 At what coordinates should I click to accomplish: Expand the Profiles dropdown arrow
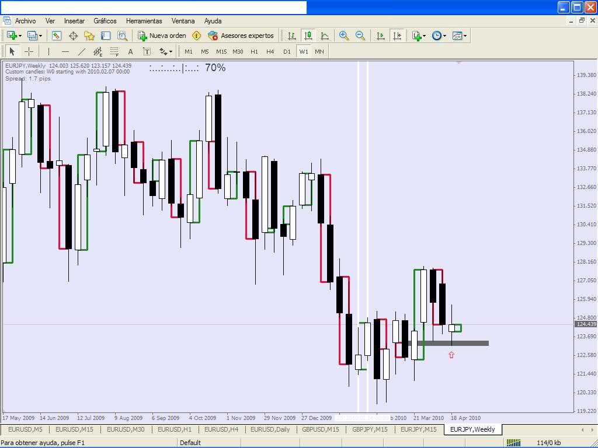(x=40, y=36)
